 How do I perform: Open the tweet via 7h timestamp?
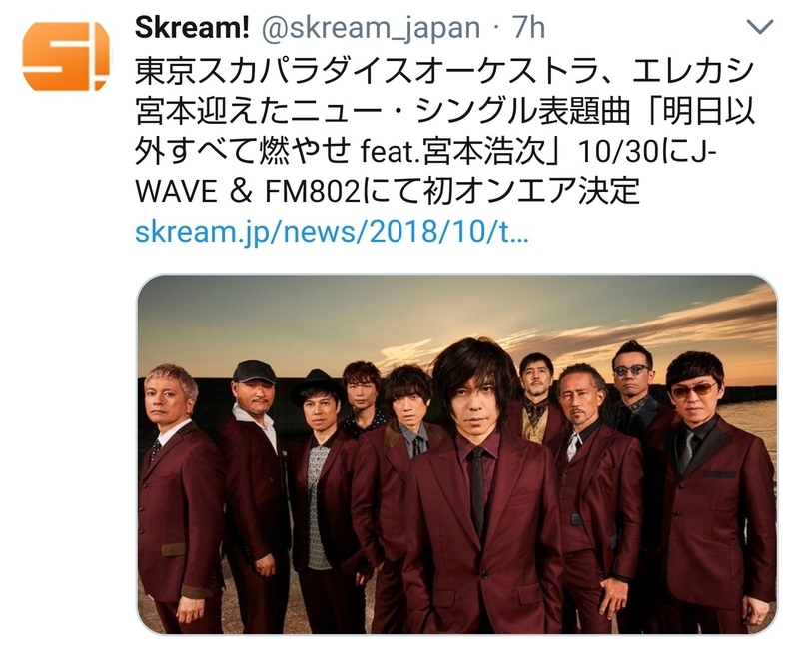528,27
